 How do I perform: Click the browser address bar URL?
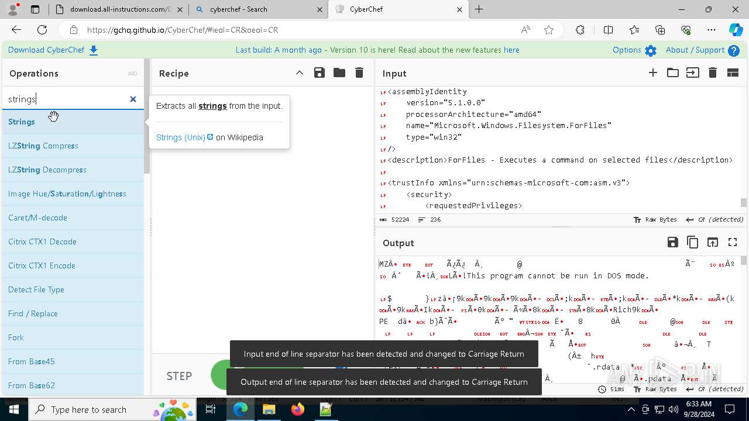(183, 30)
